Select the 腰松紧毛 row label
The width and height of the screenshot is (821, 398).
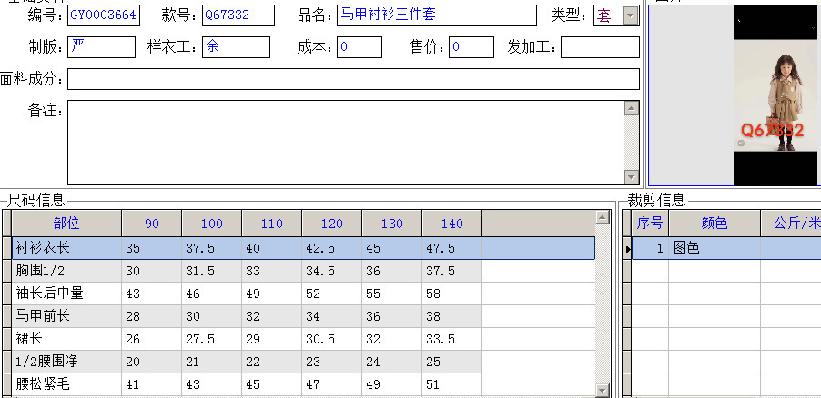click(x=67, y=384)
